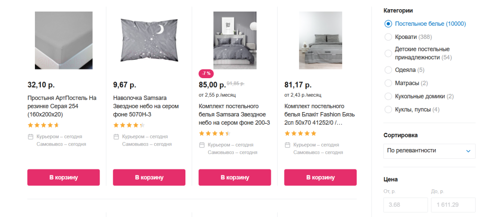This screenshot has width=497, height=217.
Task: Add Наволочка Samsara to cart
Action: click(149, 177)
